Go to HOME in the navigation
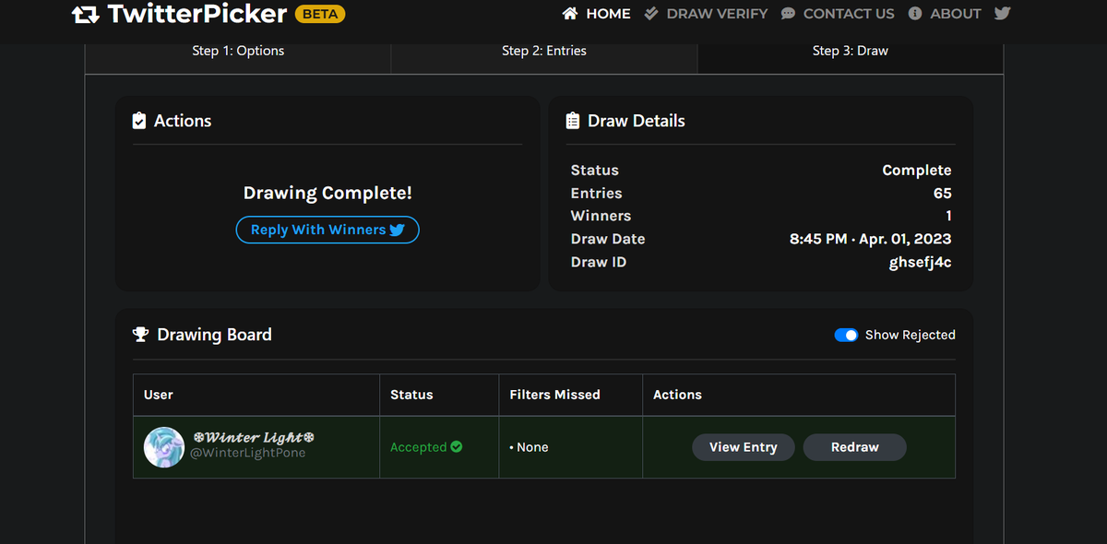This screenshot has height=544, width=1107. (x=609, y=14)
